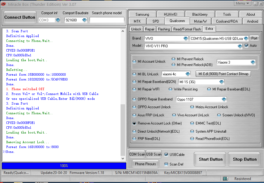Open the Flashing sub-tab
The height and width of the screenshot is (183, 264).
(x=164, y=29)
